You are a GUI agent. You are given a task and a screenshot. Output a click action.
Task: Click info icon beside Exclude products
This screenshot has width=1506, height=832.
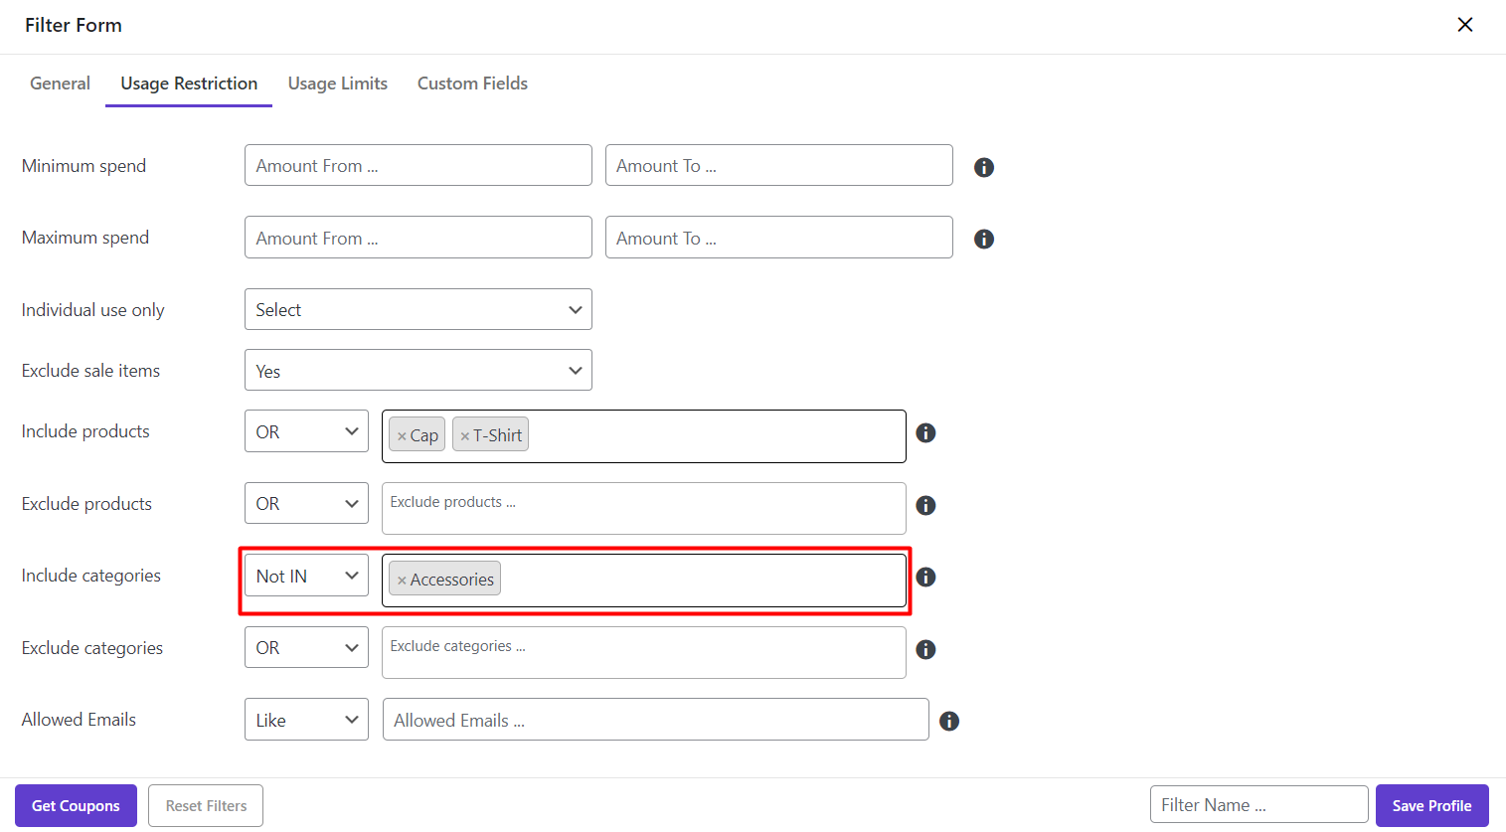pos(925,505)
